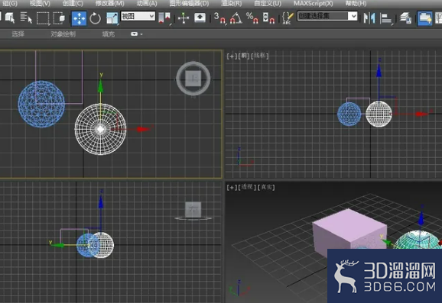Open Edit Named Selection Sets
442x303 pixels.
tap(288, 18)
